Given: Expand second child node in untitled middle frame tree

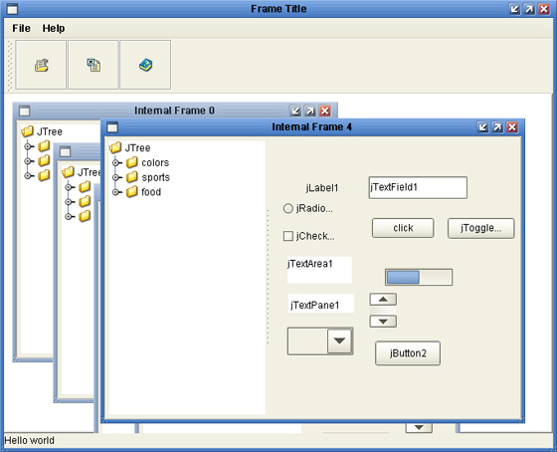Looking at the screenshot, I should [x=69, y=202].
